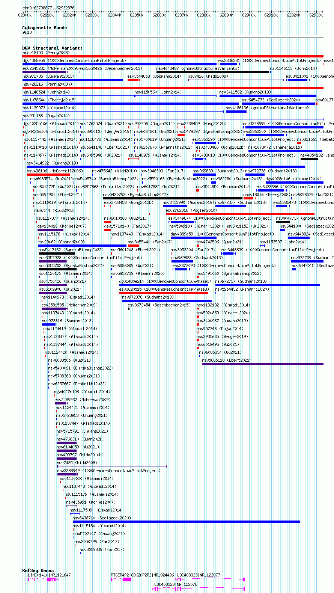Click nsv5700619 (Chuang2021) label

(x=160, y=140)
